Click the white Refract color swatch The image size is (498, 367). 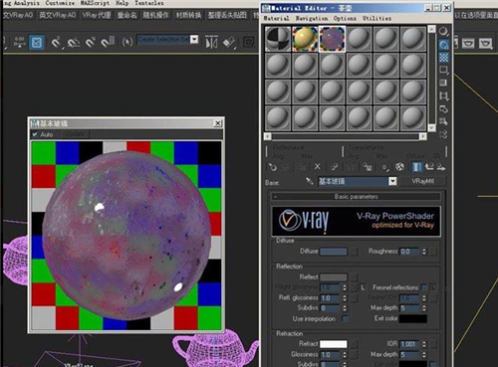[x=334, y=344]
